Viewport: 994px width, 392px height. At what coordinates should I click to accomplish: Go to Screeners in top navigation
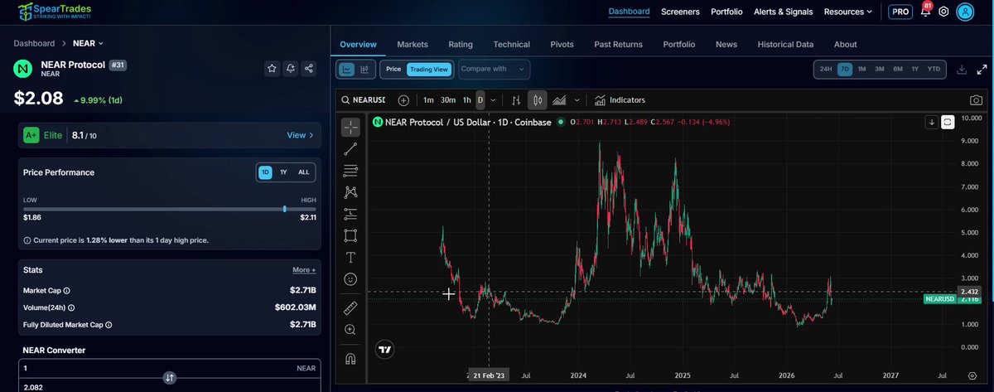(x=680, y=12)
